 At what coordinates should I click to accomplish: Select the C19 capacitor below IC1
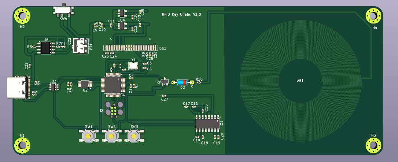[215, 137]
